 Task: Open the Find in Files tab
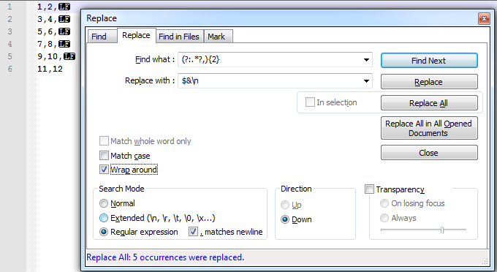[179, 37]
